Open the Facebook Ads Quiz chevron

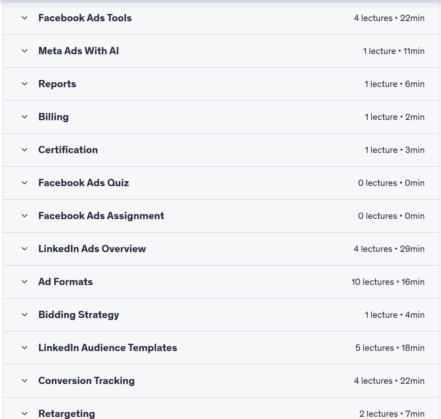coord(24,183)
